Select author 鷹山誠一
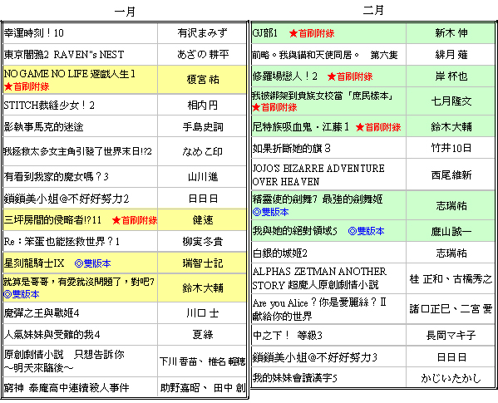498x403 pixels. (x=451, y=231)
